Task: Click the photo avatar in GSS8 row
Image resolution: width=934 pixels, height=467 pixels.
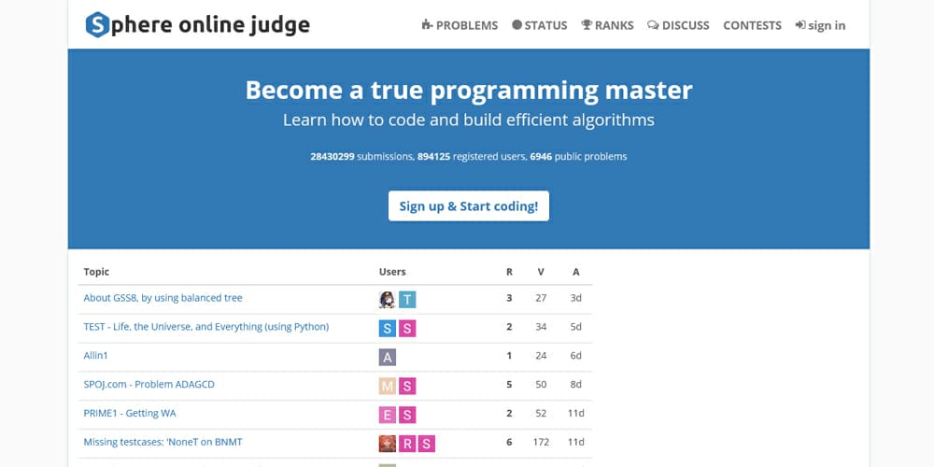Action: pyautogui.click(x=388, y=300)
